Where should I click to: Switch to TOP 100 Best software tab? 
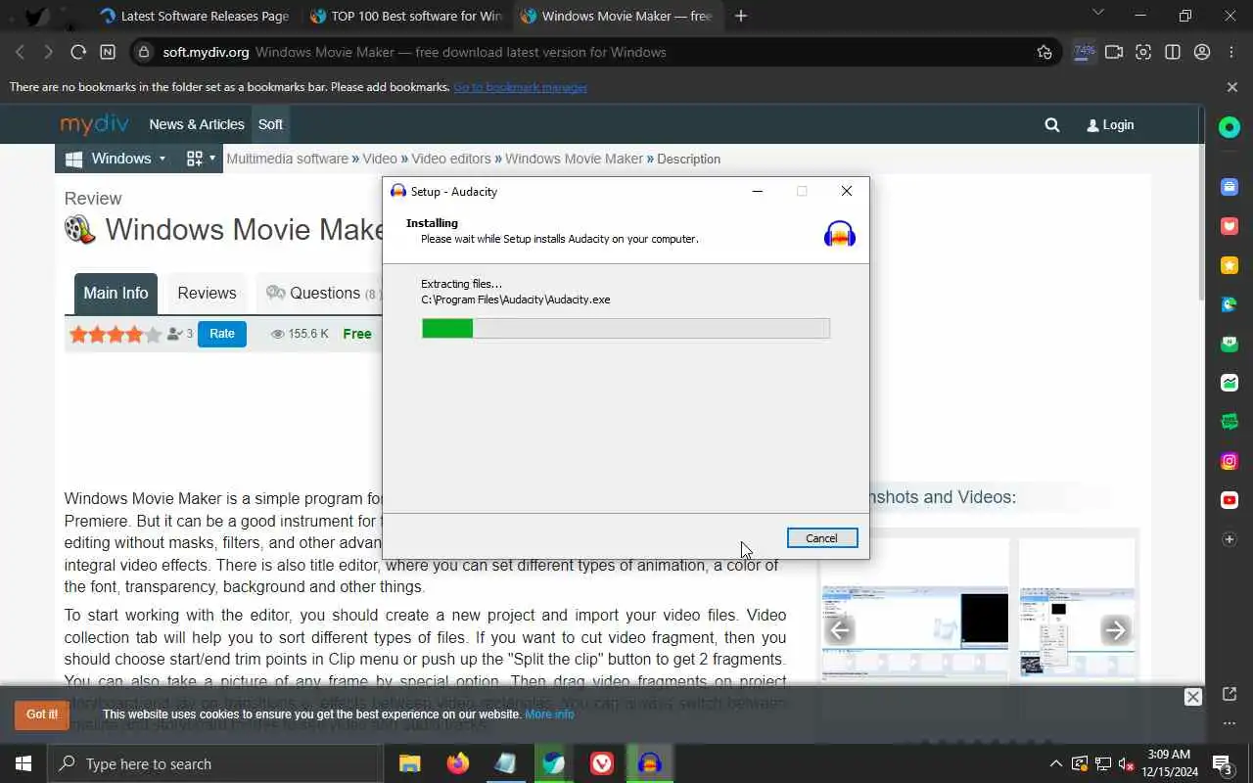405,17
